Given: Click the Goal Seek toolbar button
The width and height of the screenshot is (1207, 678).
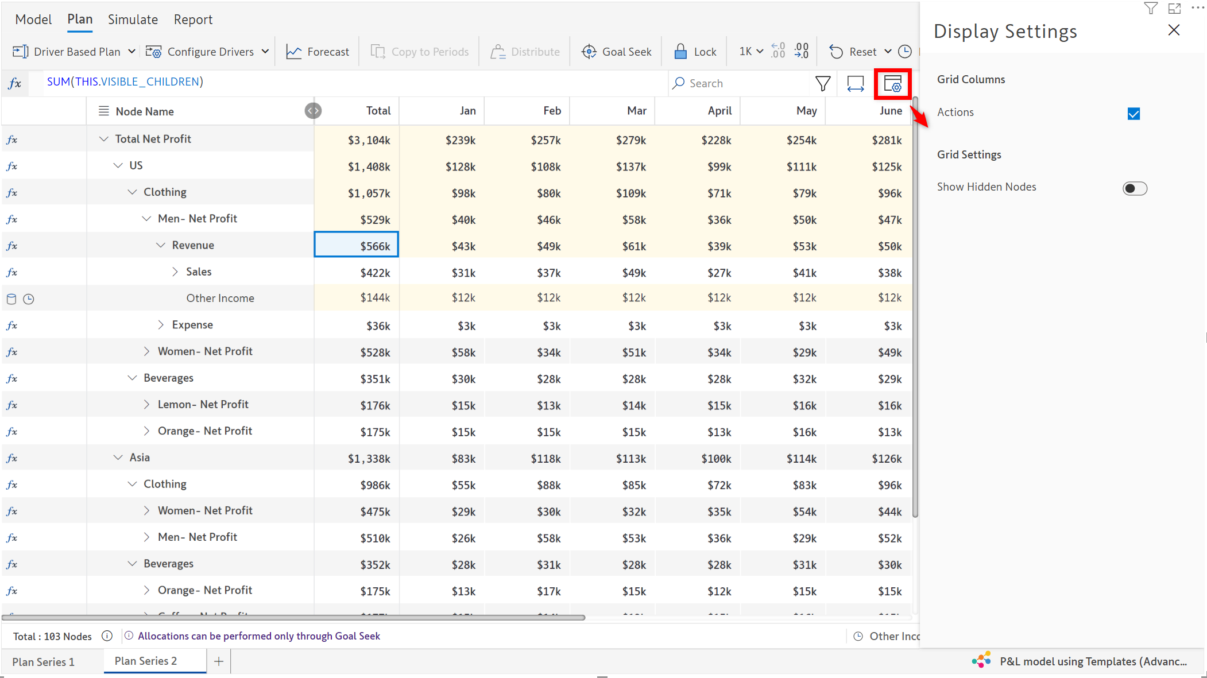Looking at the screenshot, I should pos(617,52).
